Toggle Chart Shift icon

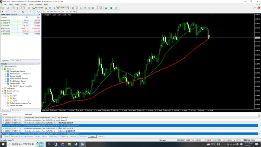point(101,8)
